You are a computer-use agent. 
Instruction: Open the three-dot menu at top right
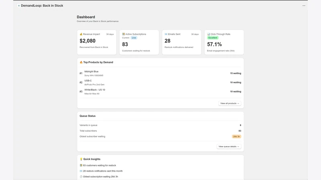[304, 6]
